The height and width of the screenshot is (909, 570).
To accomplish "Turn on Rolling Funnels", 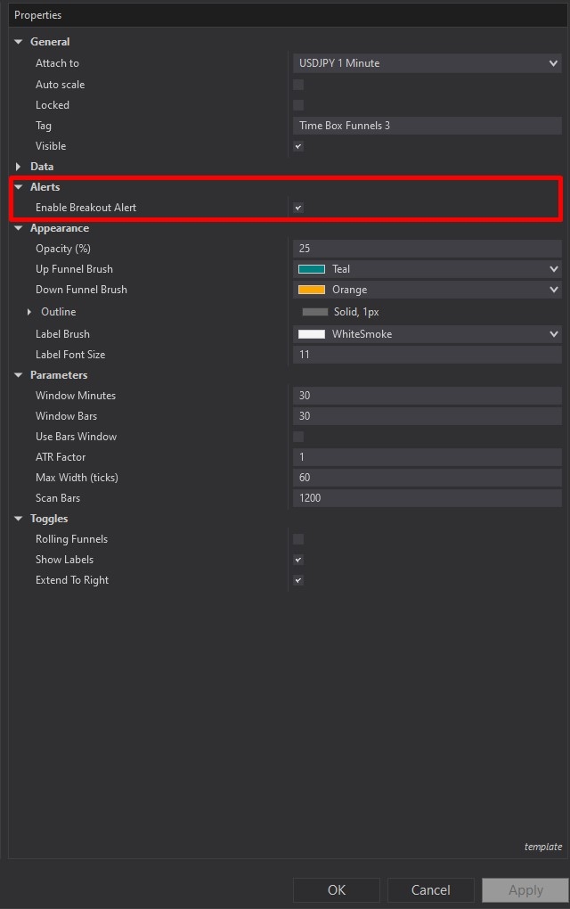I will click(297, 538).
